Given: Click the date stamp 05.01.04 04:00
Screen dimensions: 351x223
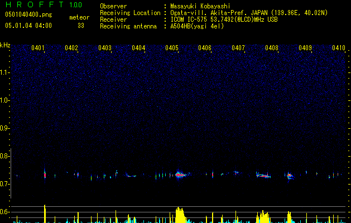Looking at the screenshot, I should pos(28,26).
